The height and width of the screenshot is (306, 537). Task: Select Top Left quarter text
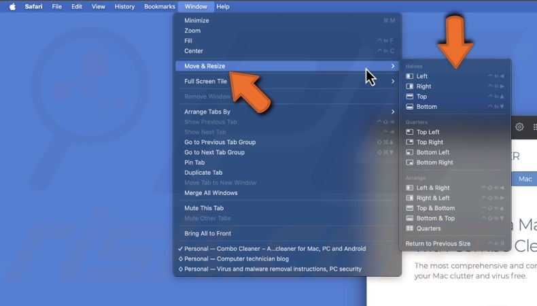click(x=428, y=132)
